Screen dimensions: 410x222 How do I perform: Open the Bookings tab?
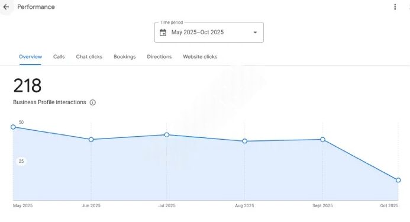125,57
